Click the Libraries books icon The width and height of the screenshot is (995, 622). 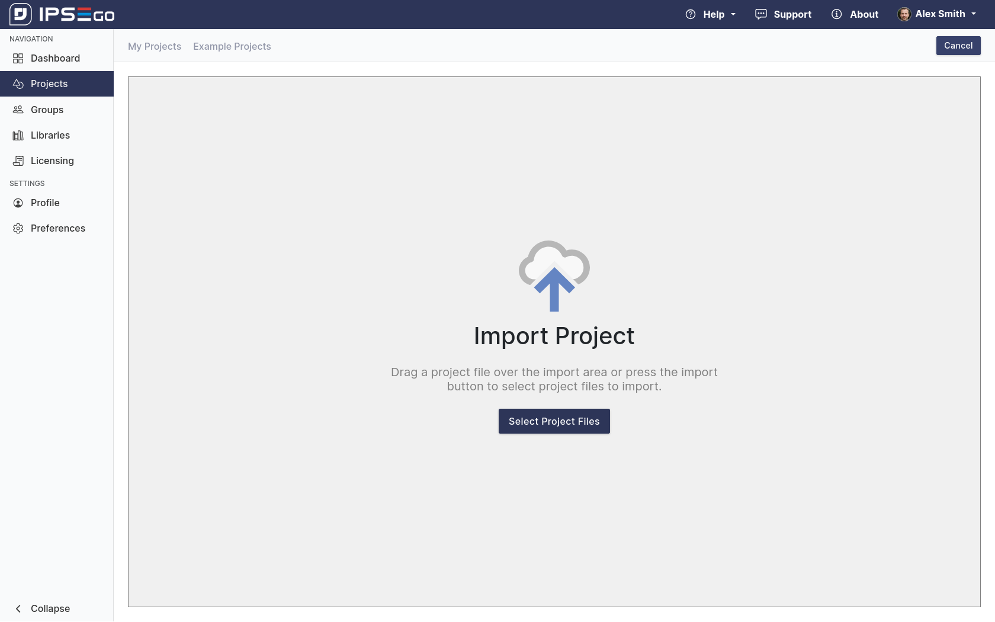click(18, 135)
